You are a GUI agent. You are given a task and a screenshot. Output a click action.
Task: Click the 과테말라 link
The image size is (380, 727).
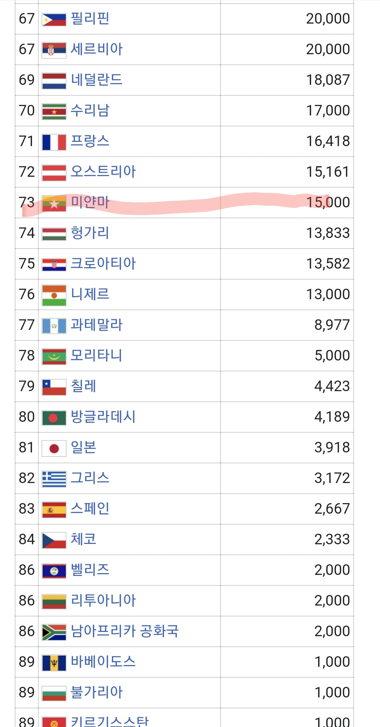(96, 325)
